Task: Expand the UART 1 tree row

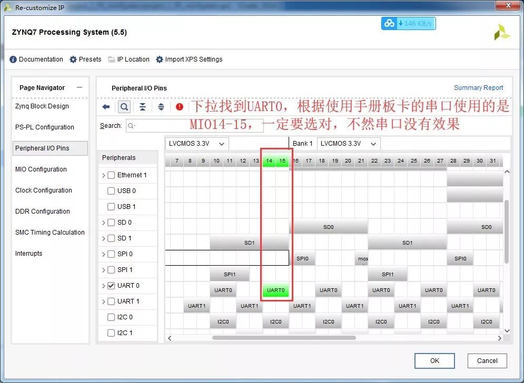Action: (x=103, y=302)
